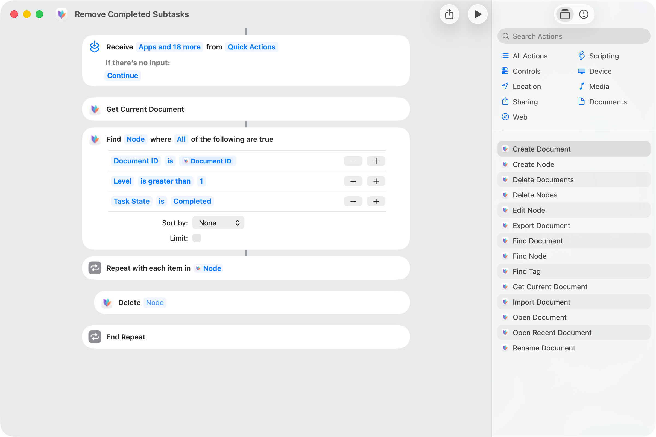Edit the Level value 1
The width and height of the screenshot is (656, 437).
point(201,181)
